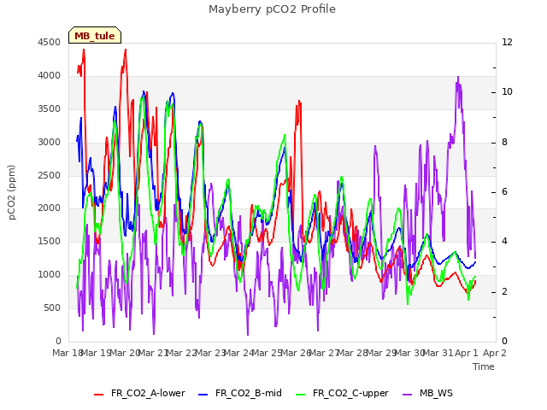
Task: Click the purple MB_WS legend swatch
Action: [408, 395]
